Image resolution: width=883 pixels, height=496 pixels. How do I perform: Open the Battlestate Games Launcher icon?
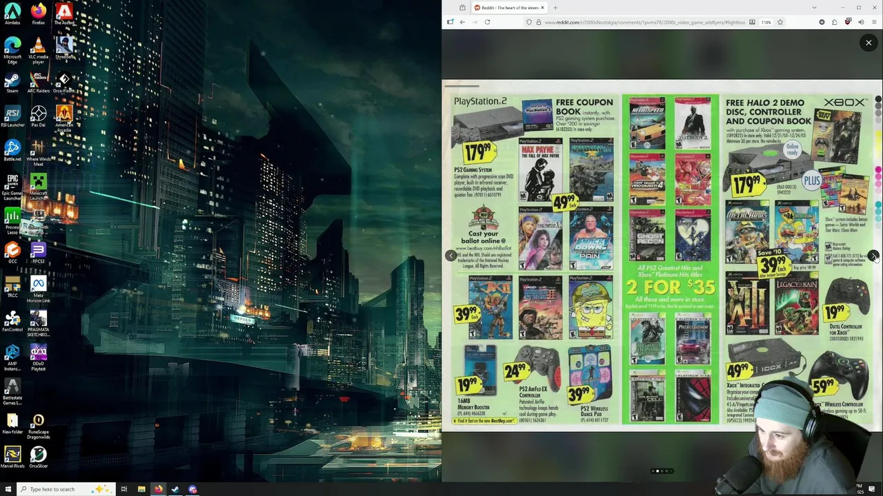coord(12,391)
